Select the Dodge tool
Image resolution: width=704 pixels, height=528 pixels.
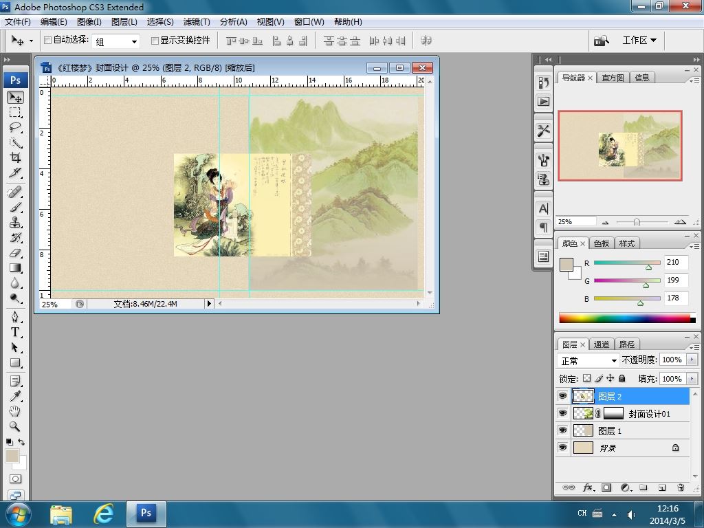[15, 298]
